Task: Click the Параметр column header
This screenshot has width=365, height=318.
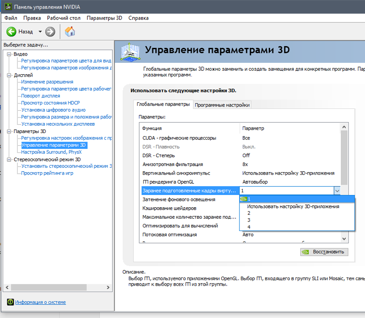Action: coord(290,128)
